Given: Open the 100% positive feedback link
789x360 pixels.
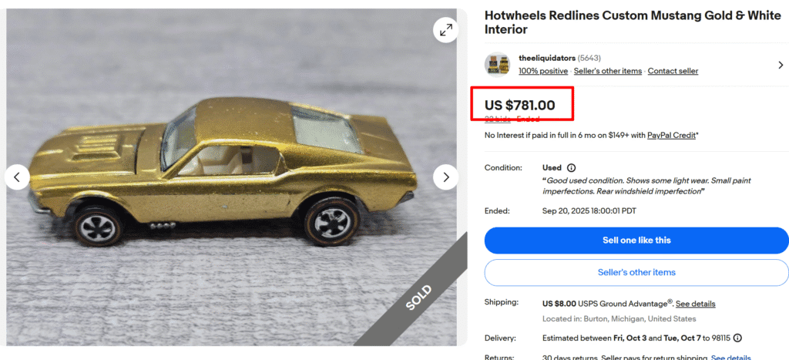Looking at the screenshot, I should [543, 71].
